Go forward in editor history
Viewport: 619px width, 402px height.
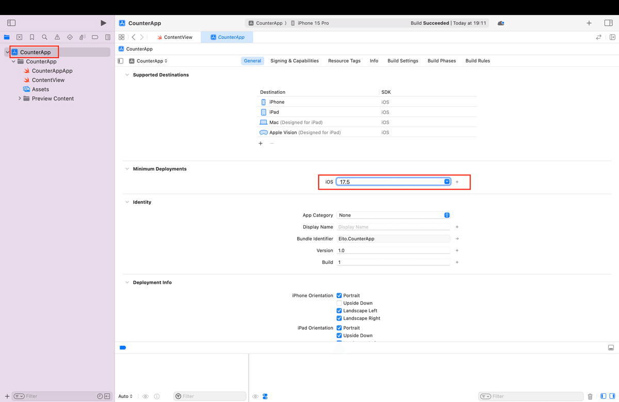pyautogui.click(x=142, y=37)
